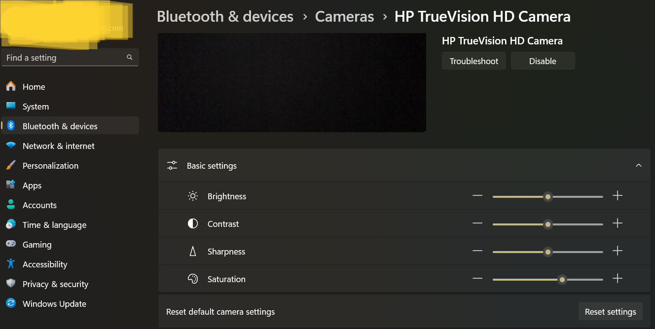This screenshot has height=329, width=655.
Task: Decrease Brightness with the minus button
Action: pos(477,196)
